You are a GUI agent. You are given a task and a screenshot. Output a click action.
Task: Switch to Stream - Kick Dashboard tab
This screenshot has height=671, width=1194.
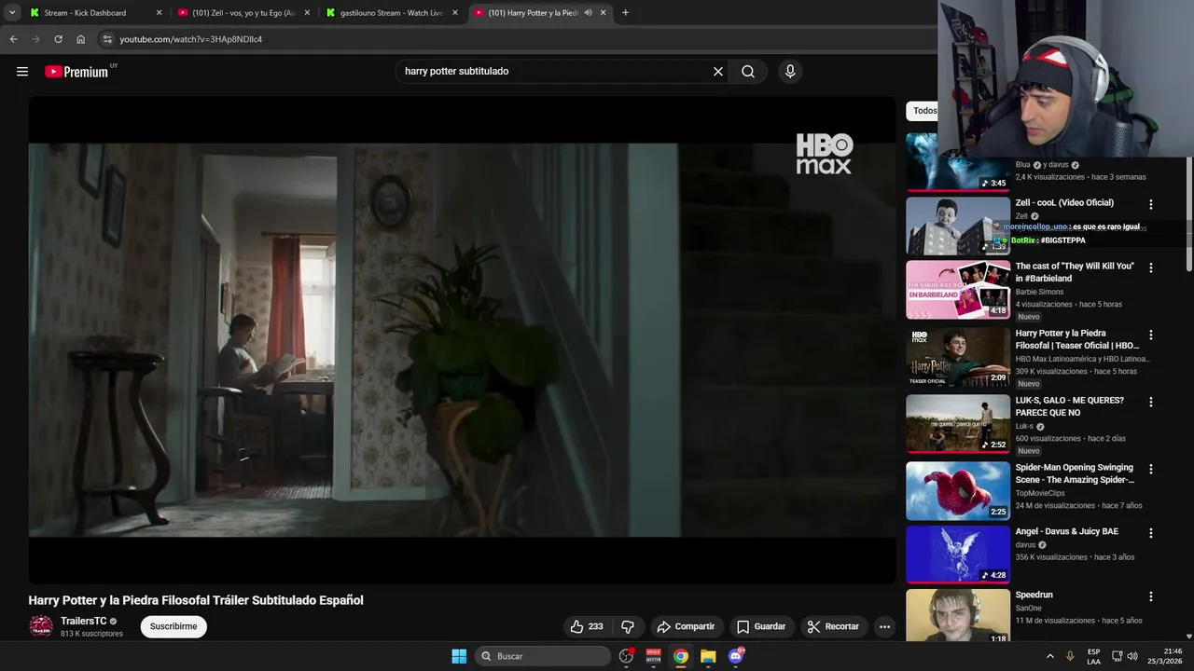85,13
